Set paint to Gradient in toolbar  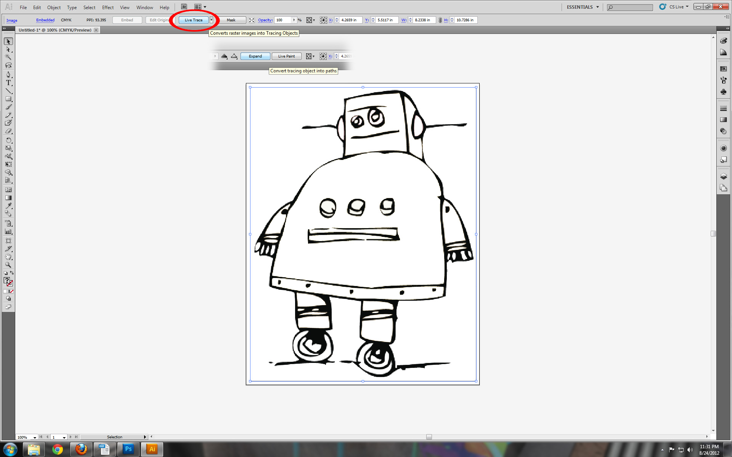click(x=8, y=291)
